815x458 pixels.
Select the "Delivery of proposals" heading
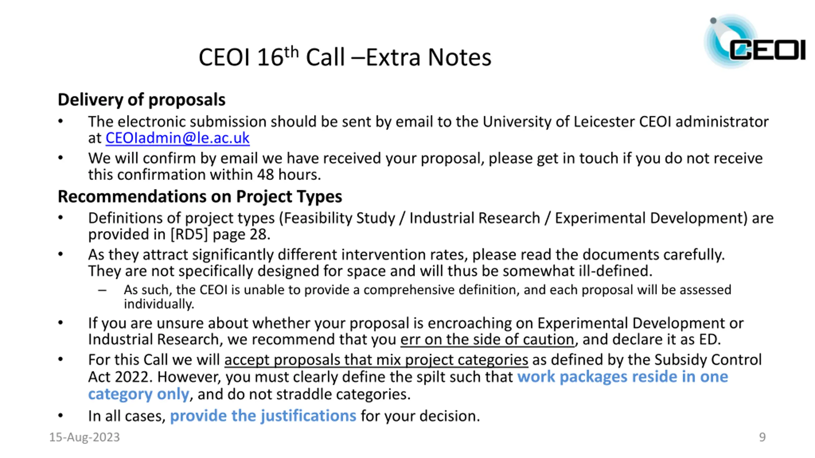tap(141, 100)
